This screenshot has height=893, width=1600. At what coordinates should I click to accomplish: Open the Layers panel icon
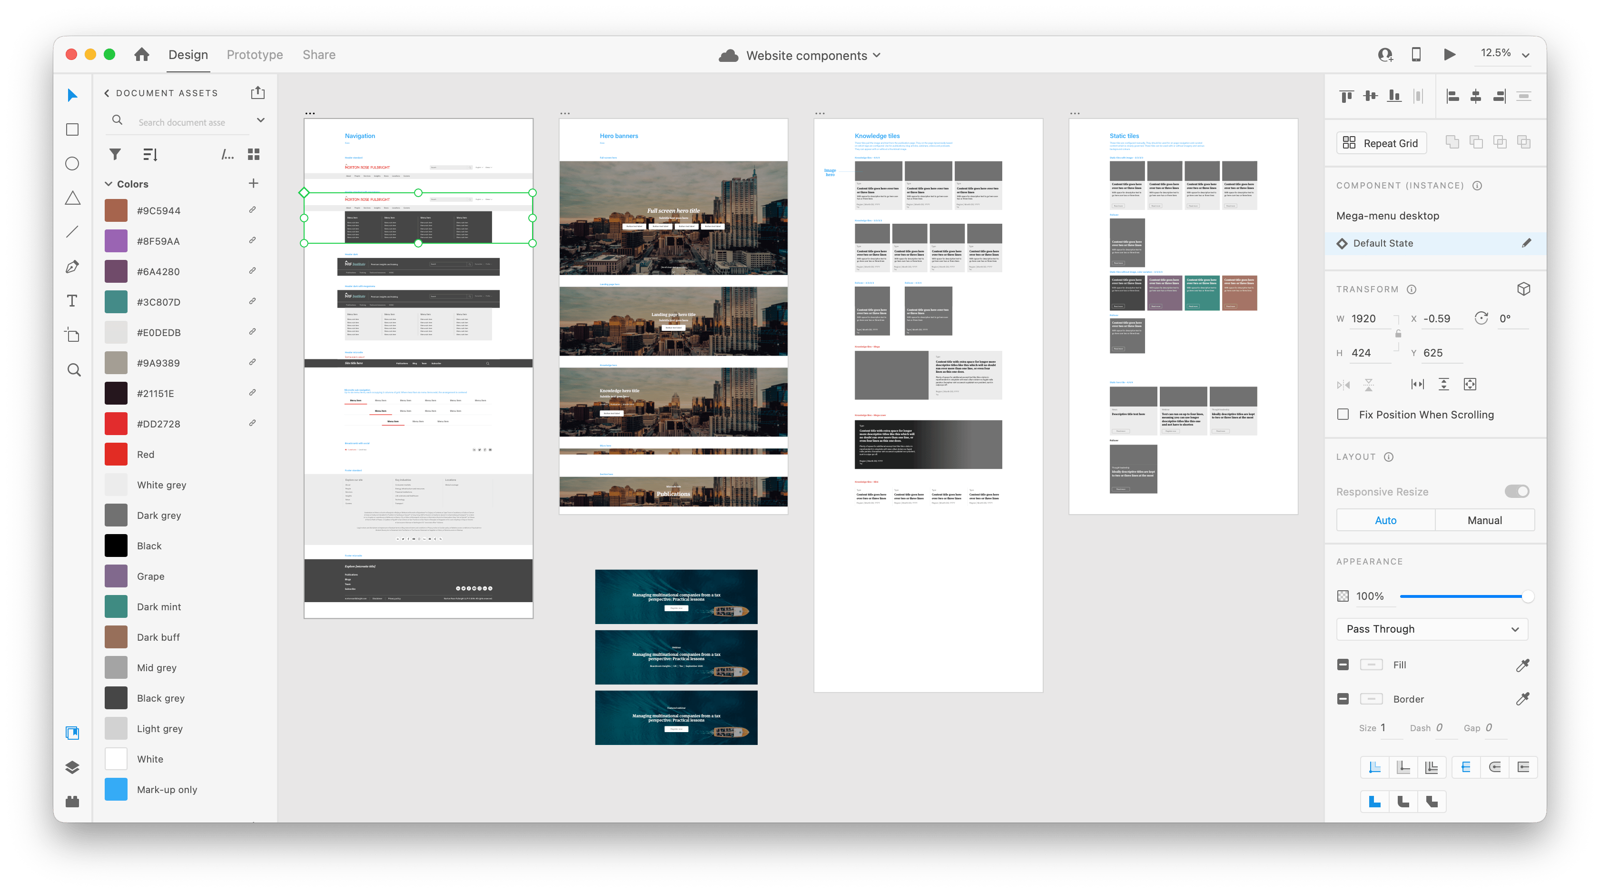click(72, 767)
